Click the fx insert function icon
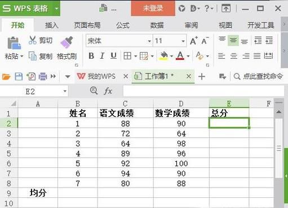 click(x=108, y=91)
